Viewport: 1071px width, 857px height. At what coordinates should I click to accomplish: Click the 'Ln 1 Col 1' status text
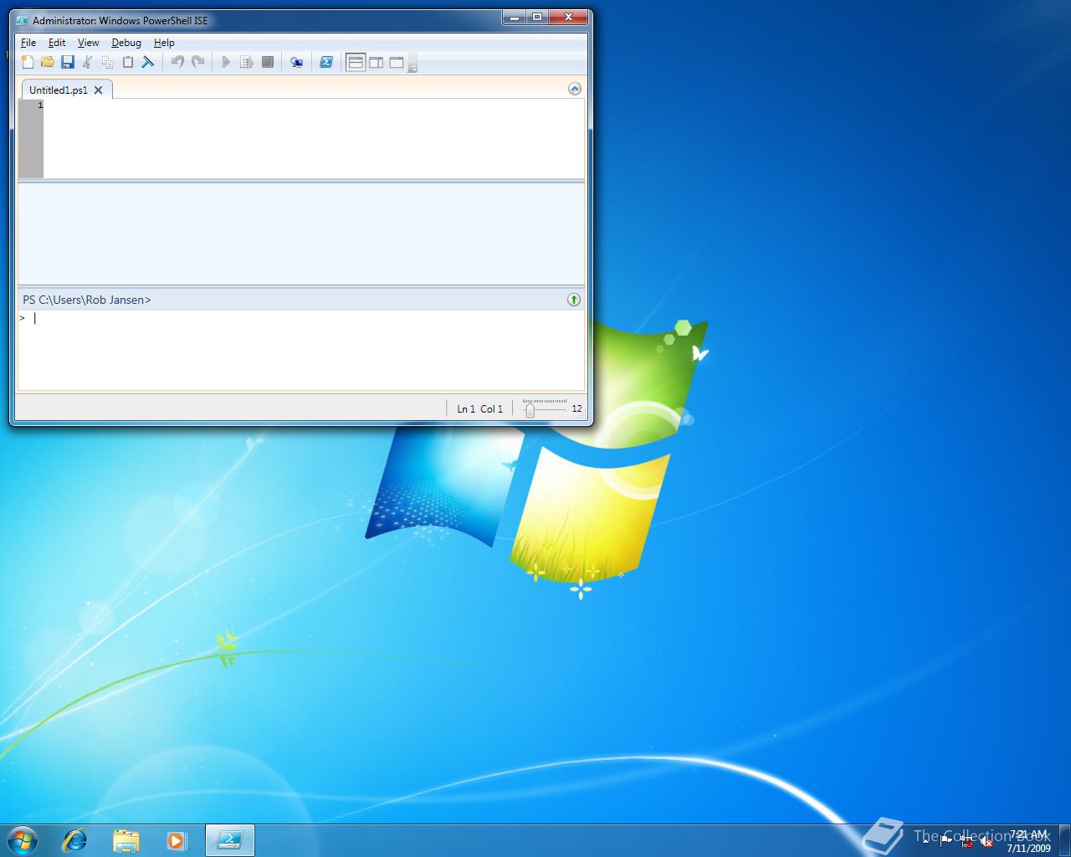480,409
